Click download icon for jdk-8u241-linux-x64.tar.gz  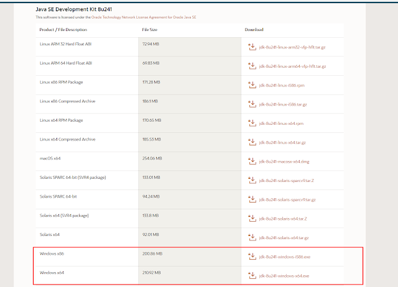coord(252,142)
